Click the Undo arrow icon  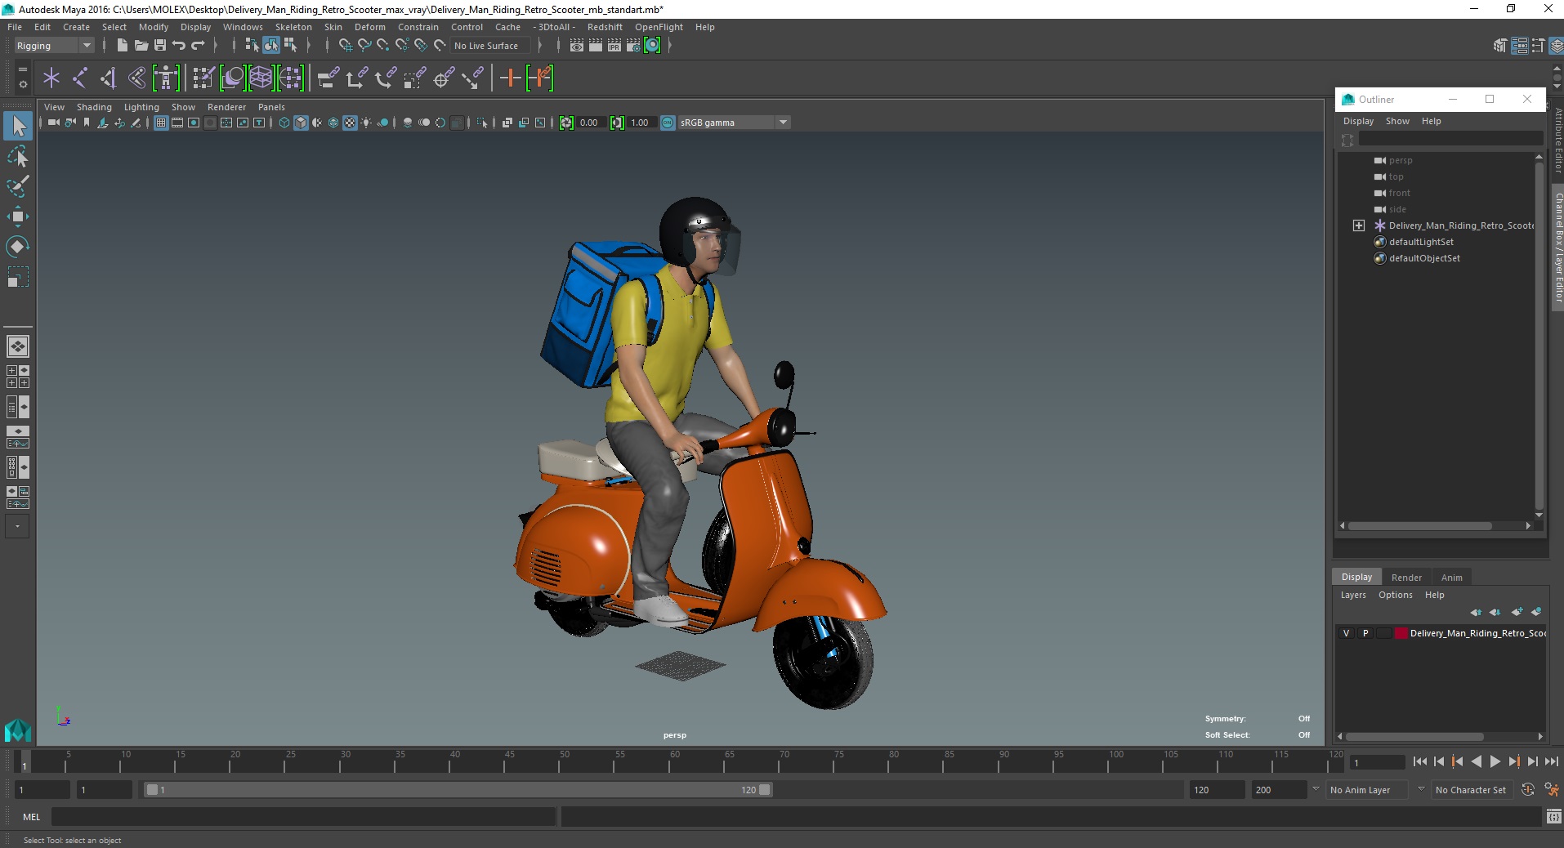[x=178, y=46]
